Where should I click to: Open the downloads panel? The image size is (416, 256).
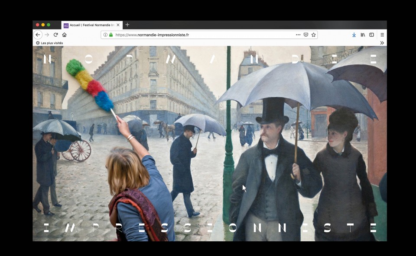click(354, 35)
